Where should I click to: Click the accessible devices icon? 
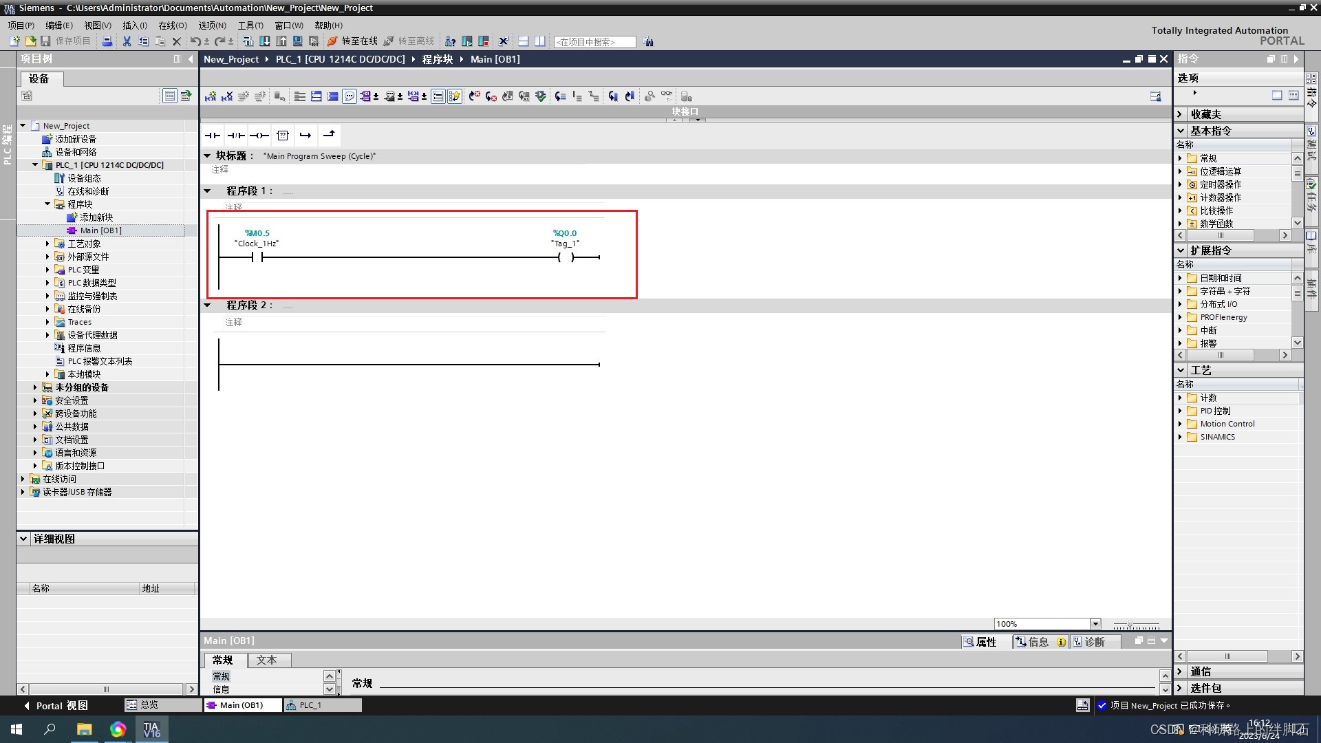click(x=451, y=41)
